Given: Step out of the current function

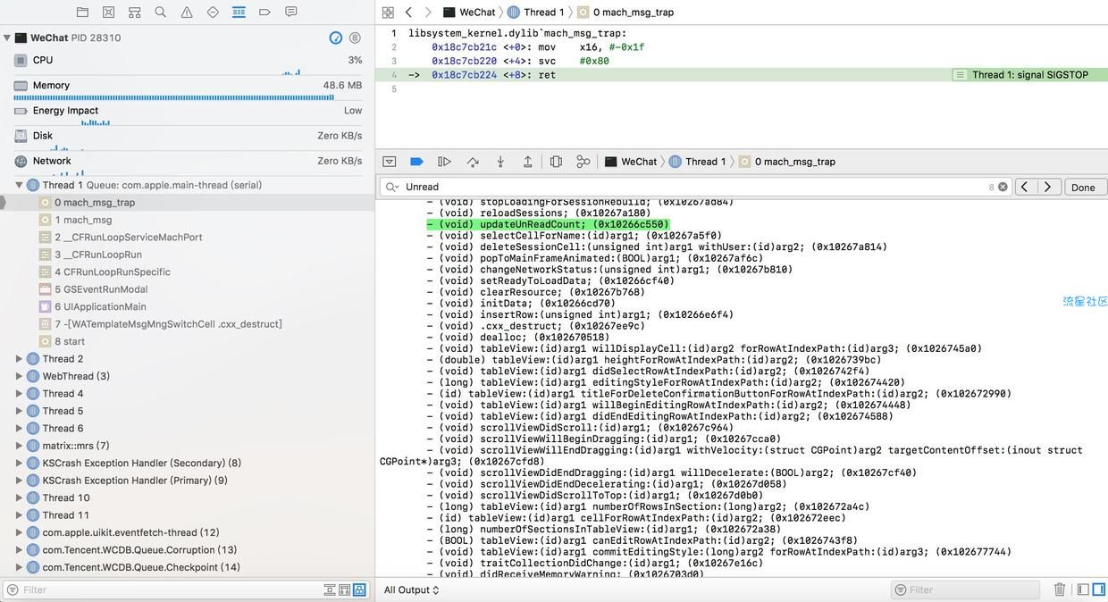Looking at the screenshot, I should coord(528,162).
